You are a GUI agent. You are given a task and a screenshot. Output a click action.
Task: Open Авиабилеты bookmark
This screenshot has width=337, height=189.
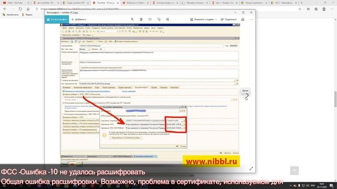11,15
